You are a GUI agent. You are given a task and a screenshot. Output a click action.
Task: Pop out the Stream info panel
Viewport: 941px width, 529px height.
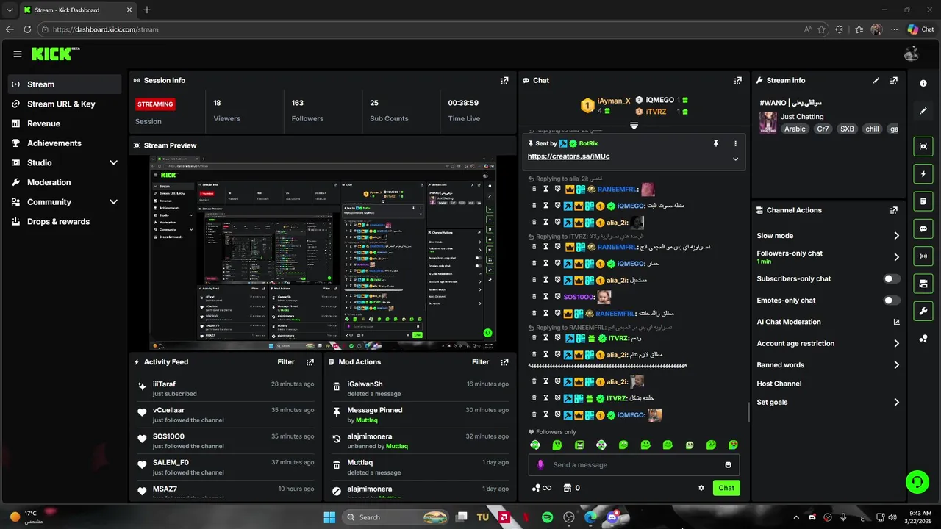click(x=894, y=80)
